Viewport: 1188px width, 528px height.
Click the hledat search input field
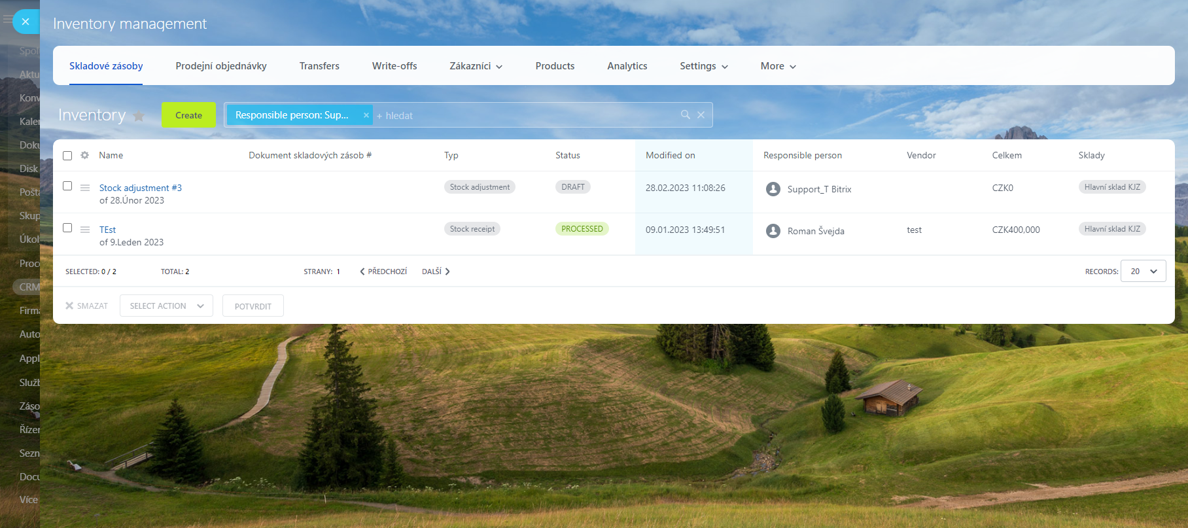[523, 116]
